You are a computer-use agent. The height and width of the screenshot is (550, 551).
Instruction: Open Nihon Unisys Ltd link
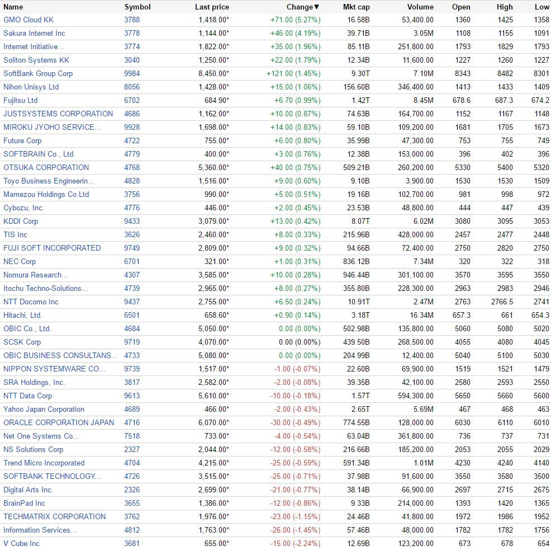coord(31,87)
